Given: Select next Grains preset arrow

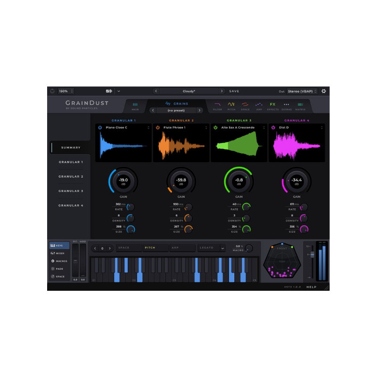Looking at the screenshot, I should 199,110.
